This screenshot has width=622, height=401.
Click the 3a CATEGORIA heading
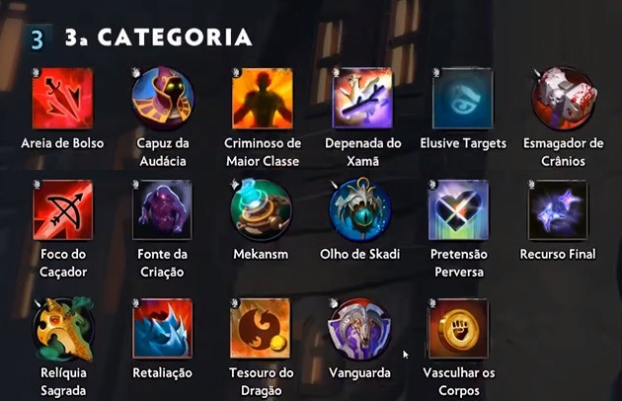pyautogui.click(x=159, y=38)
